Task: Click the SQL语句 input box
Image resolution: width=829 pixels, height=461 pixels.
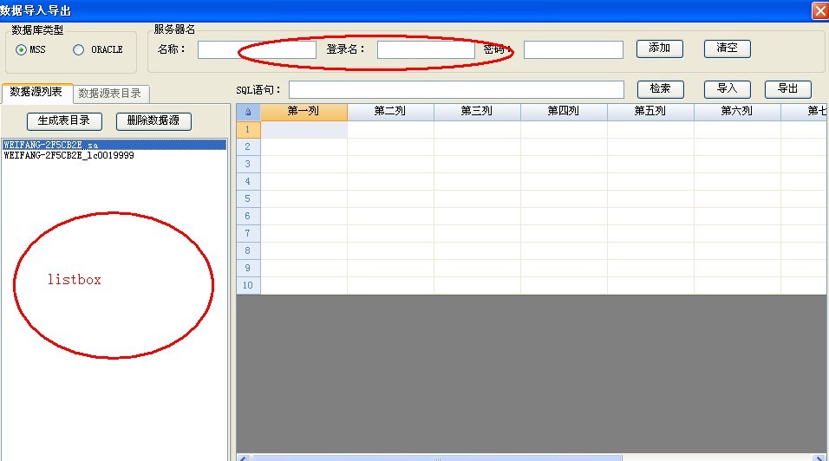Action: point(456,90)
